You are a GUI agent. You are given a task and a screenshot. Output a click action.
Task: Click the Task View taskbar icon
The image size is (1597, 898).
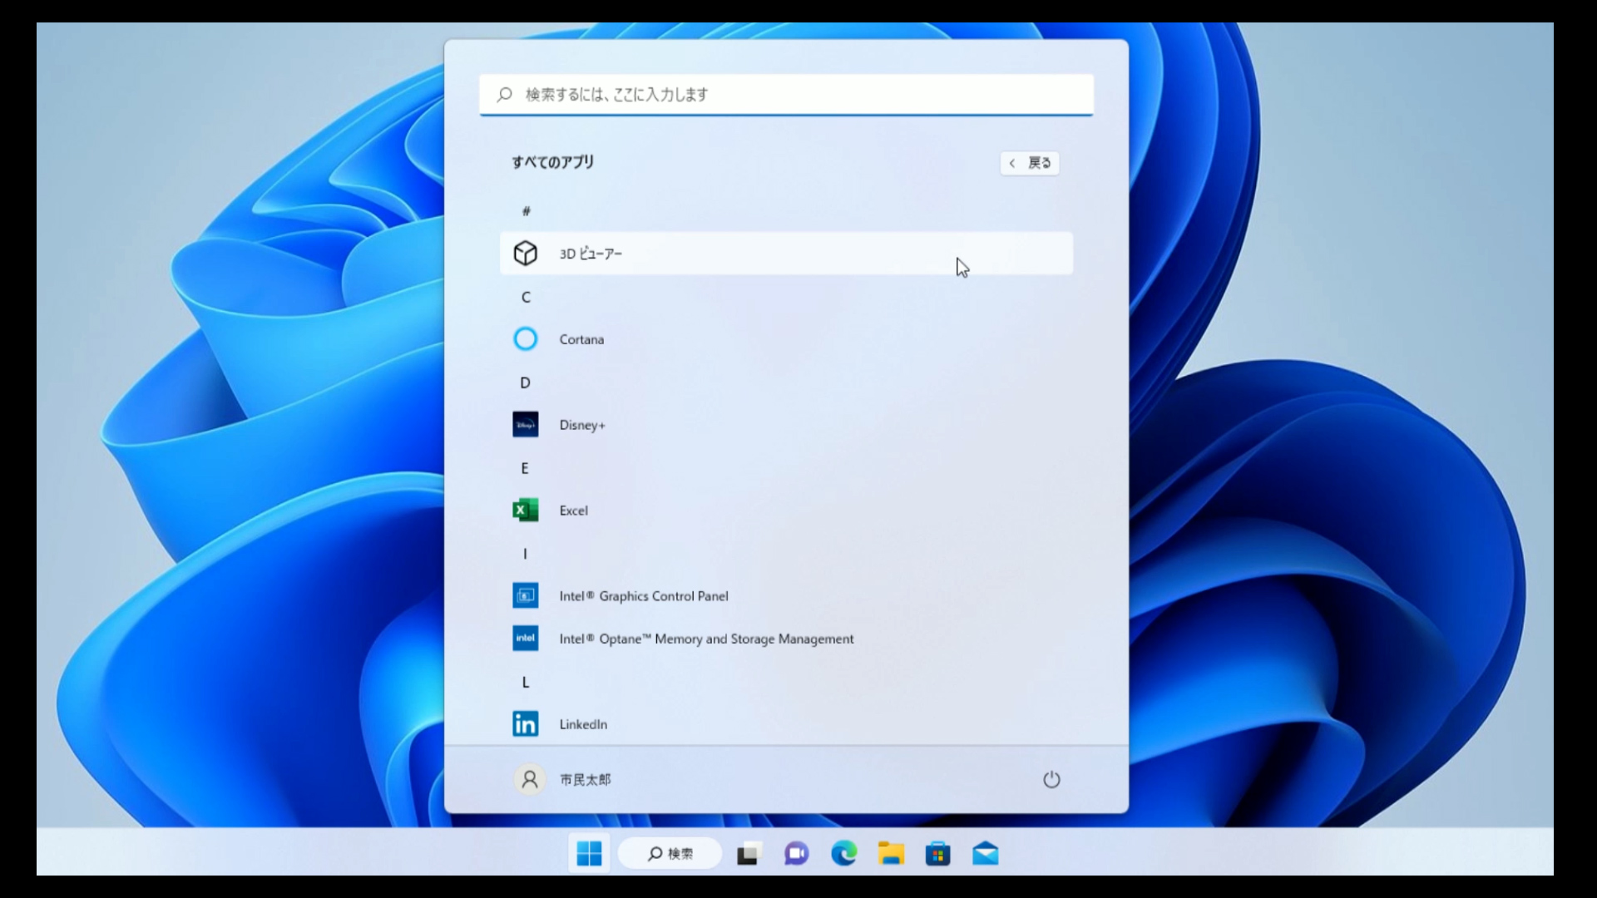click(748, 854)
